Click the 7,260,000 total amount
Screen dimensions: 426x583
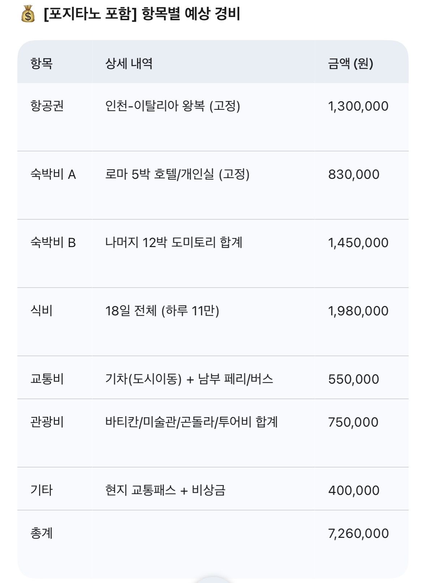[x=358, y=534]
